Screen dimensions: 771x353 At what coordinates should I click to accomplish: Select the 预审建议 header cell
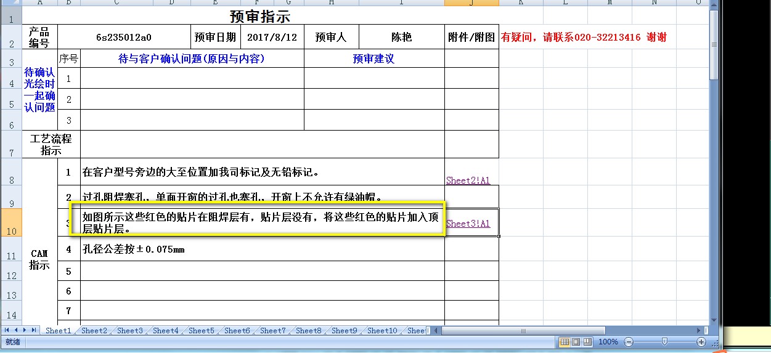click(x=374, y=59)
